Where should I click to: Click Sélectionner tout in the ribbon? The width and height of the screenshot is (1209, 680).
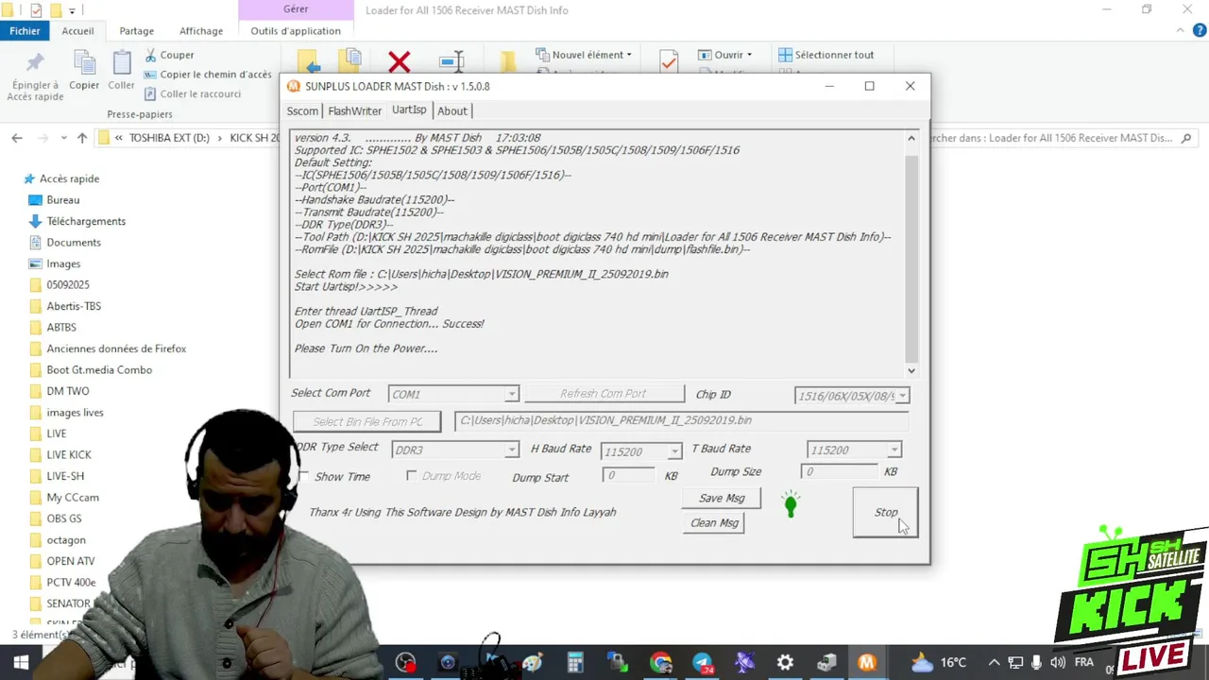(826, 55)
